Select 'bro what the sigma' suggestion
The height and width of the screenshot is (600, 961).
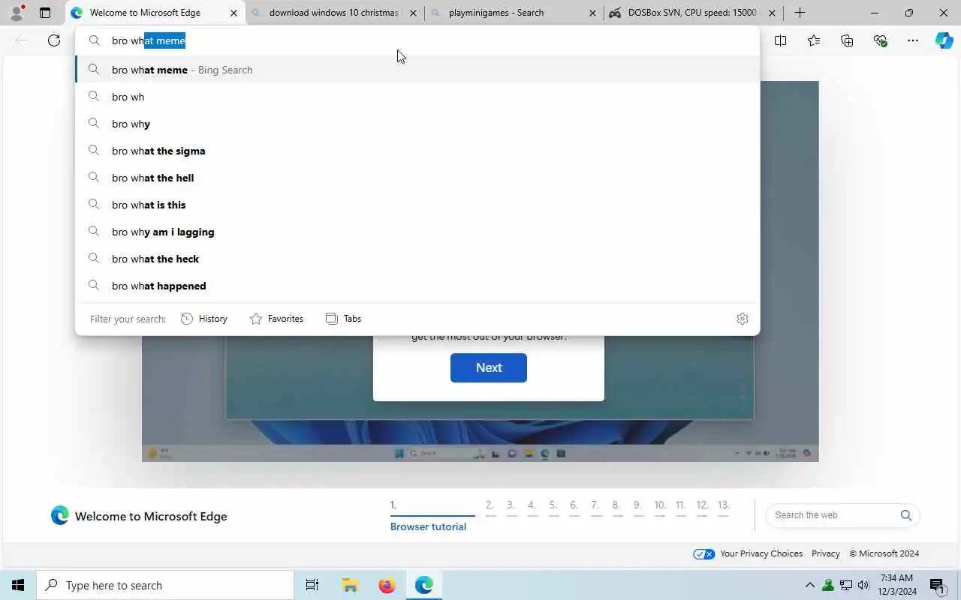(417, 151)
